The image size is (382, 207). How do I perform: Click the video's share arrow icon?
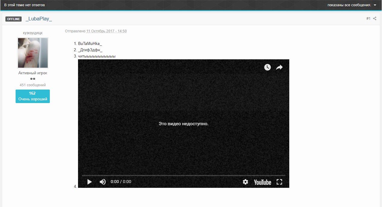pos(279,67)
